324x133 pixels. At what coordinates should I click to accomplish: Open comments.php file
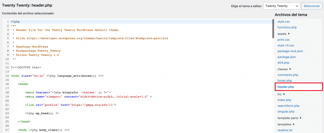288,75
